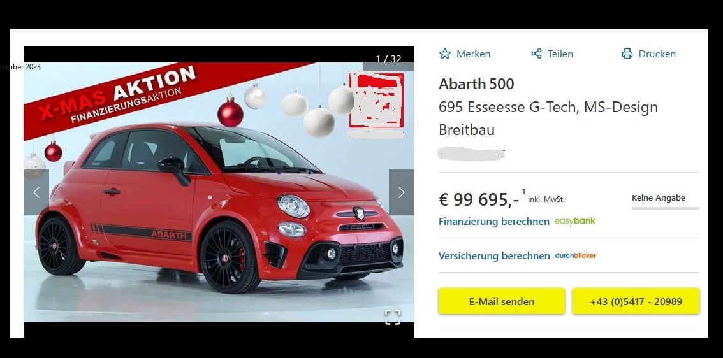The width and height of the screenshot is (723, 358).
Task: Click the printer icon beside Drucken
Action: [x=627, y=54]
